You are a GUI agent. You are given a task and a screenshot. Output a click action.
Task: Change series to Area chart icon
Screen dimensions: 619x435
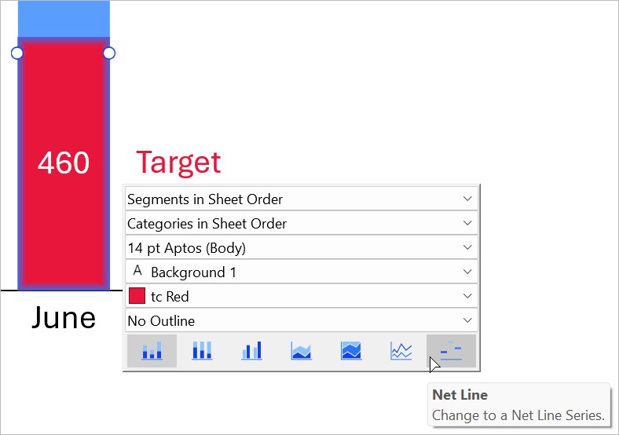click(302, 351)
